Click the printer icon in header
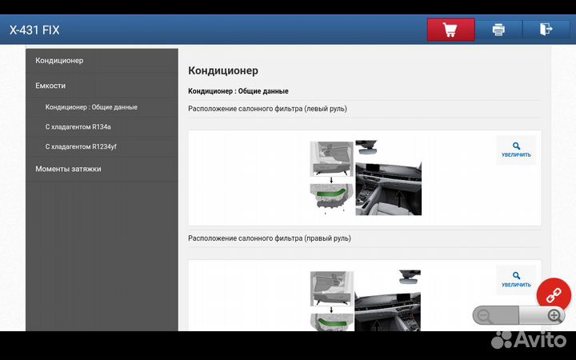Image resolution: width=576 pixels, height=360 pixels. coord(498,30)
